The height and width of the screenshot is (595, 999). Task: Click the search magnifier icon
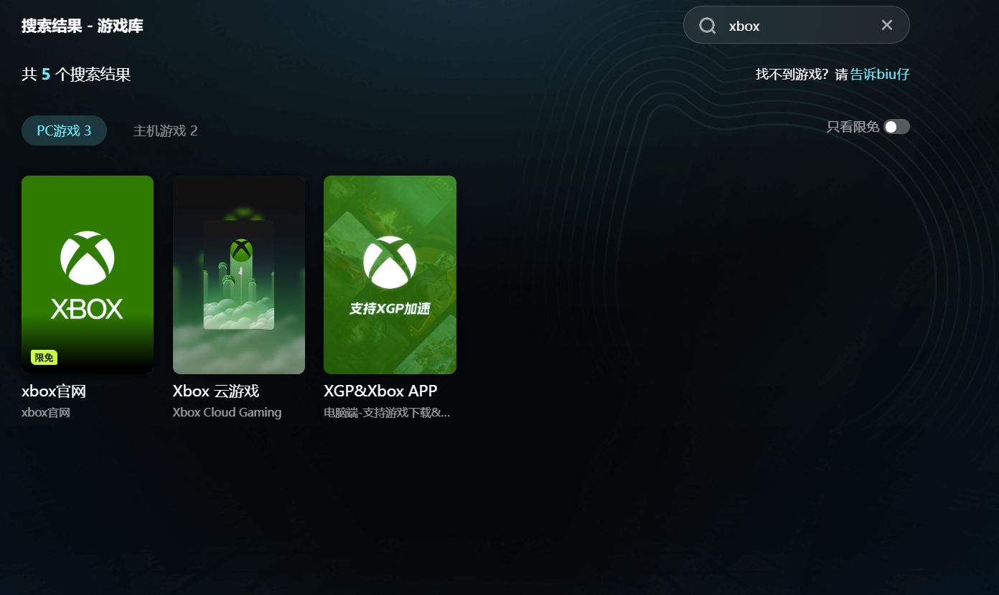point(708,26)
